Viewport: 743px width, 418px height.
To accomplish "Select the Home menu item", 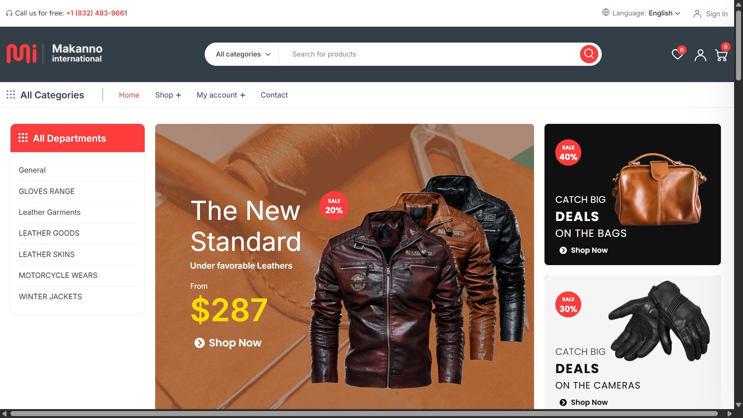I will point(129,95).
